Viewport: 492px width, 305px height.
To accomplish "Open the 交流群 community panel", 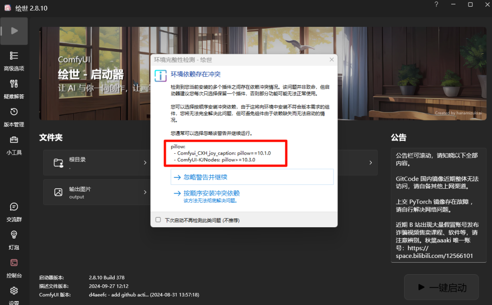I will (x=14, y=210).
